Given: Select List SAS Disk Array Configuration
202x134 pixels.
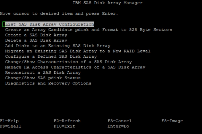Looking at the screenshot, I should (x=50, y=24).
